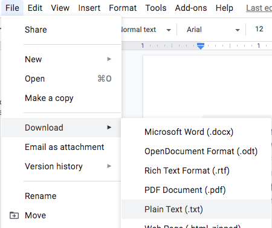
Task: Expand the New submenu arrow
Action: click(x=109, y=59)
